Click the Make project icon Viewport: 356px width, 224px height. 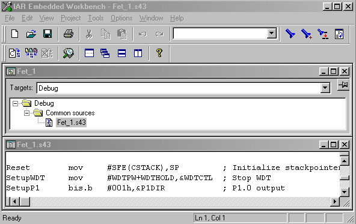coord(31,53)
